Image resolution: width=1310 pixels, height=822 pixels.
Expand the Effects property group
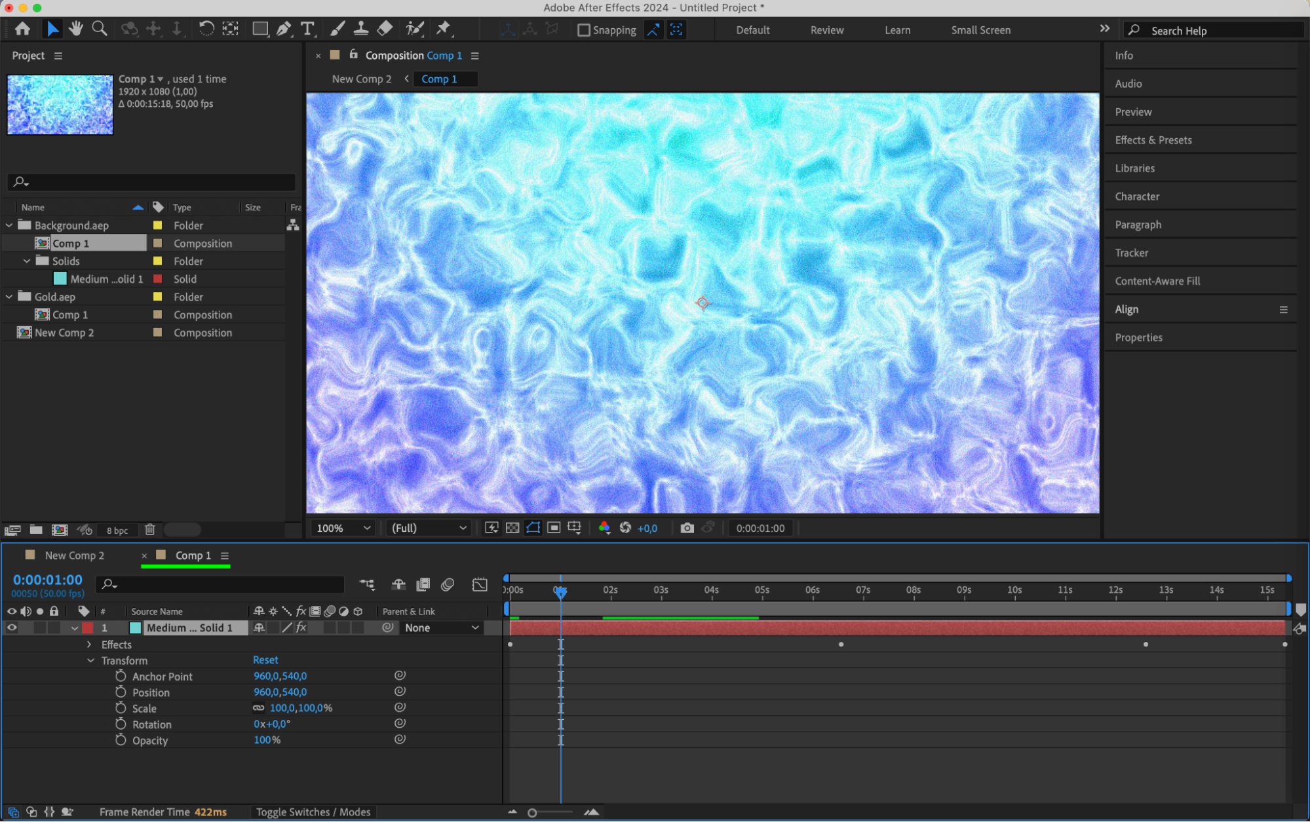90,645
